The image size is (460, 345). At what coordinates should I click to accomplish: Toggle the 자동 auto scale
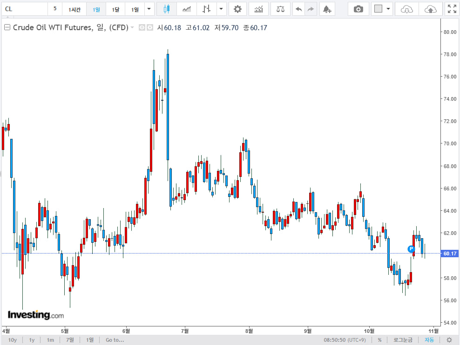[x=429, y=340]
